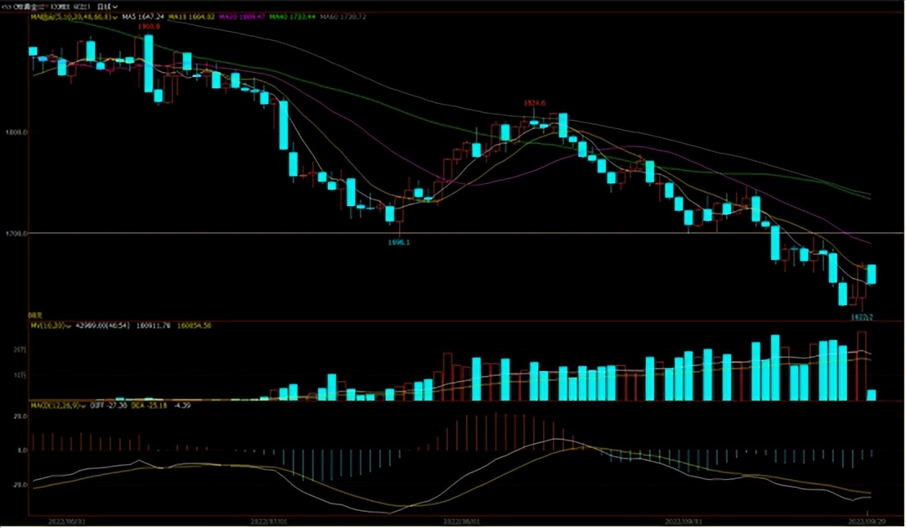Open the daily period dropdown at top

[107, 7]
